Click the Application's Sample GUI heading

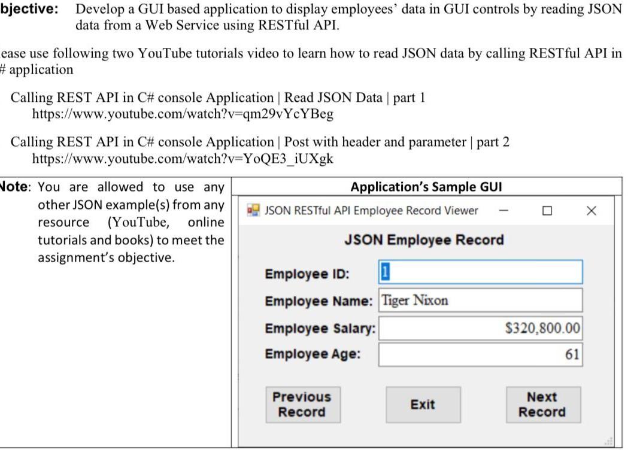[426, 187]
